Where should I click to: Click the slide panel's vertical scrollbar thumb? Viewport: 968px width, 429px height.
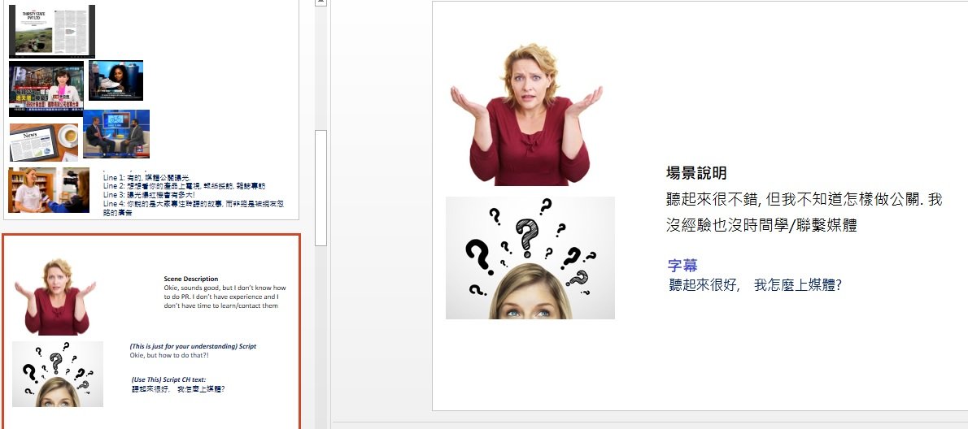[x=320, y=187]
